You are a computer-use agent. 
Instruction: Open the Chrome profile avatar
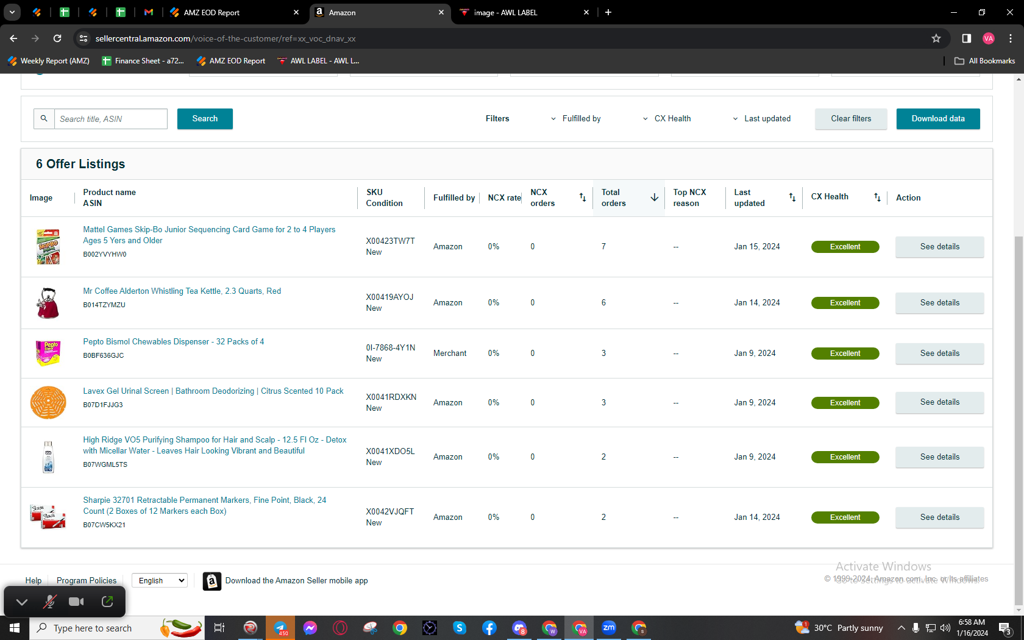(x=989, y=38)
